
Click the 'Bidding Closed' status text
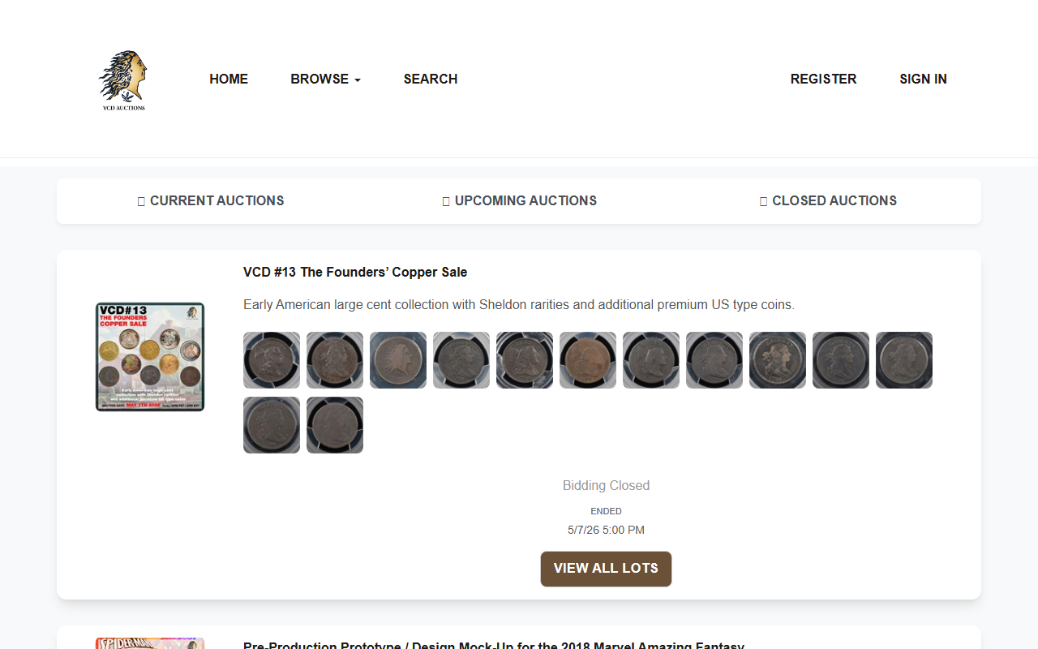pyautogui.click(x=607, y=485)
